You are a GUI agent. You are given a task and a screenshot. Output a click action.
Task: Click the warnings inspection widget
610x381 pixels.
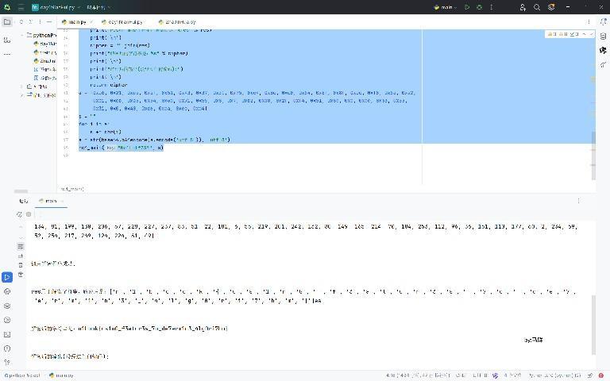point(564,34)
